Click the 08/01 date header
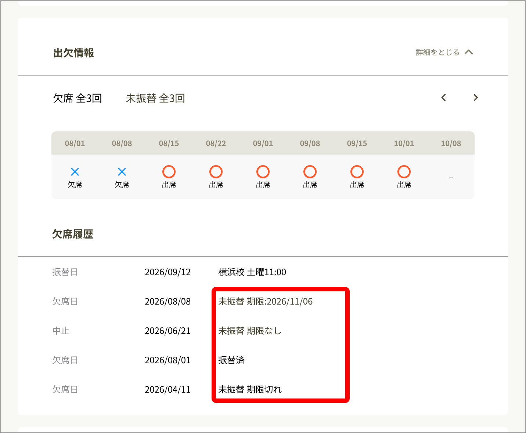Screen dimensions: 526x433 (75, 143)
